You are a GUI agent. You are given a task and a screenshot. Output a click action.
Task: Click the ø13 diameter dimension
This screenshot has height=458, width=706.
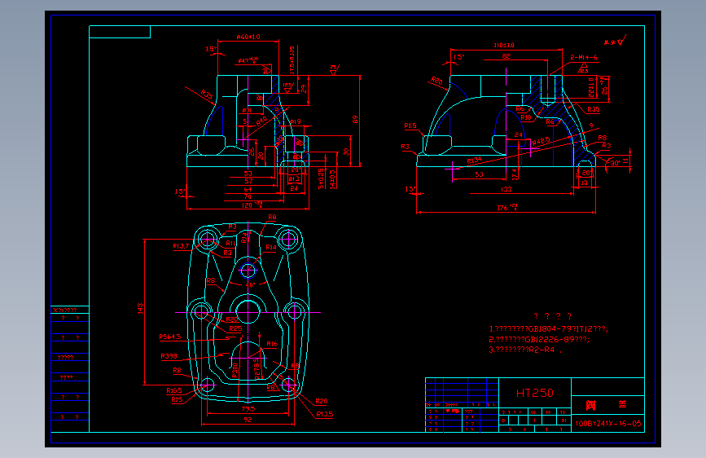(294, 179)
